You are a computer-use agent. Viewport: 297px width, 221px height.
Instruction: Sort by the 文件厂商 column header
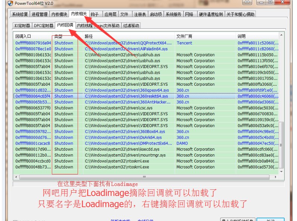coord(185,37)
